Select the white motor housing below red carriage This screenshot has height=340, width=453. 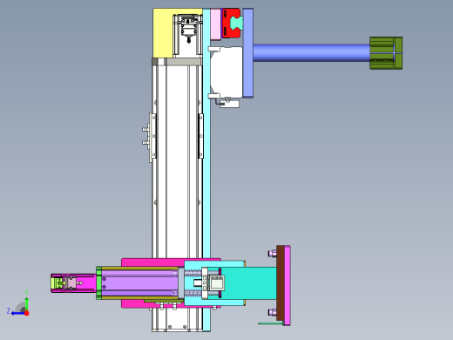point(226,71)
